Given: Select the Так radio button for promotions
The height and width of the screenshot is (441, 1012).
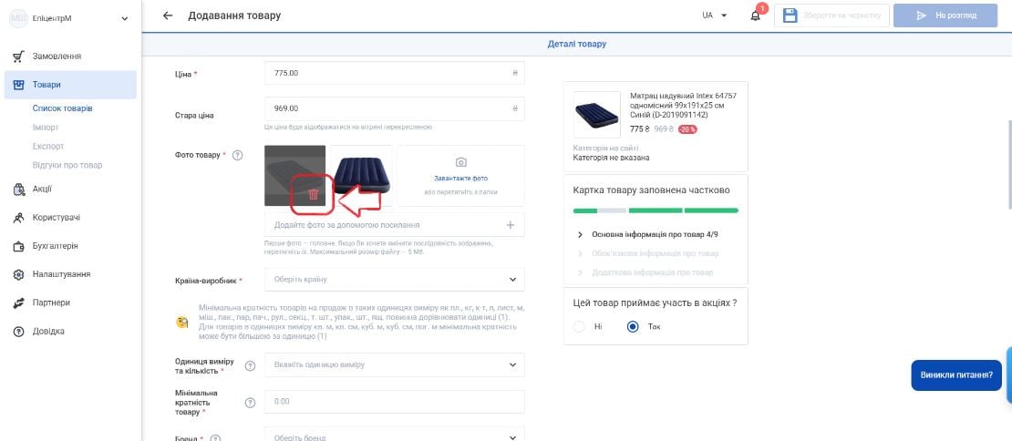Looking at the screenshot, I should (633, 326).
